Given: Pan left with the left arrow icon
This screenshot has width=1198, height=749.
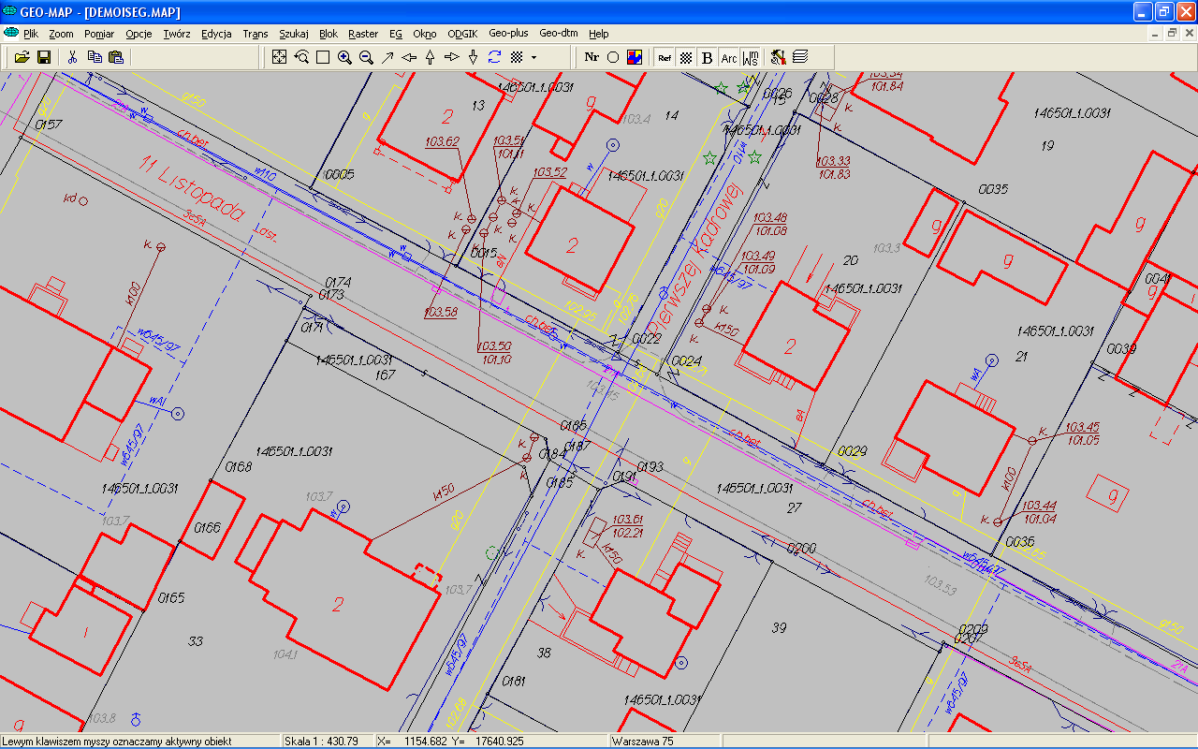Looking at the screenshot, I should click(x=409, y=57).
